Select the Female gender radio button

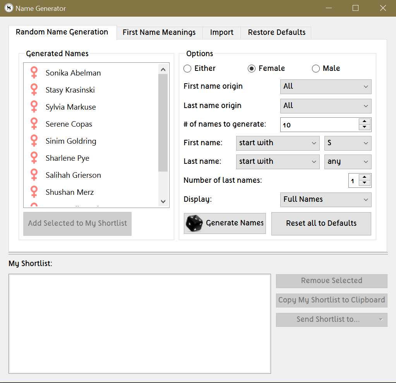pos(252,69)
